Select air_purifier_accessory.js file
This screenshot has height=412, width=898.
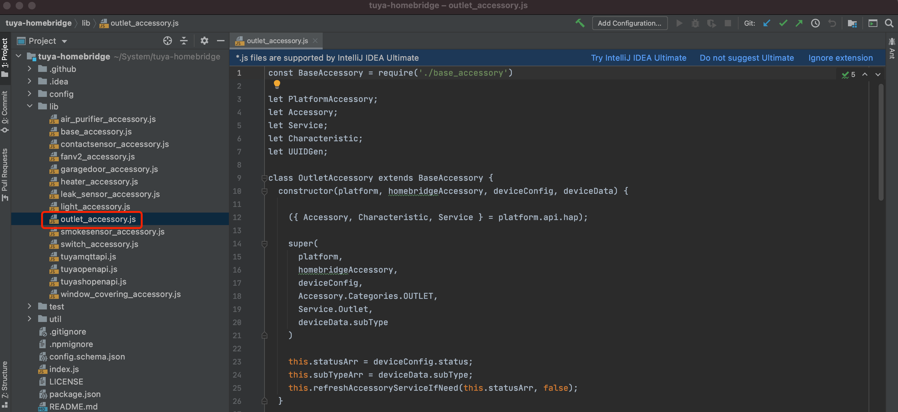point(108,119)
